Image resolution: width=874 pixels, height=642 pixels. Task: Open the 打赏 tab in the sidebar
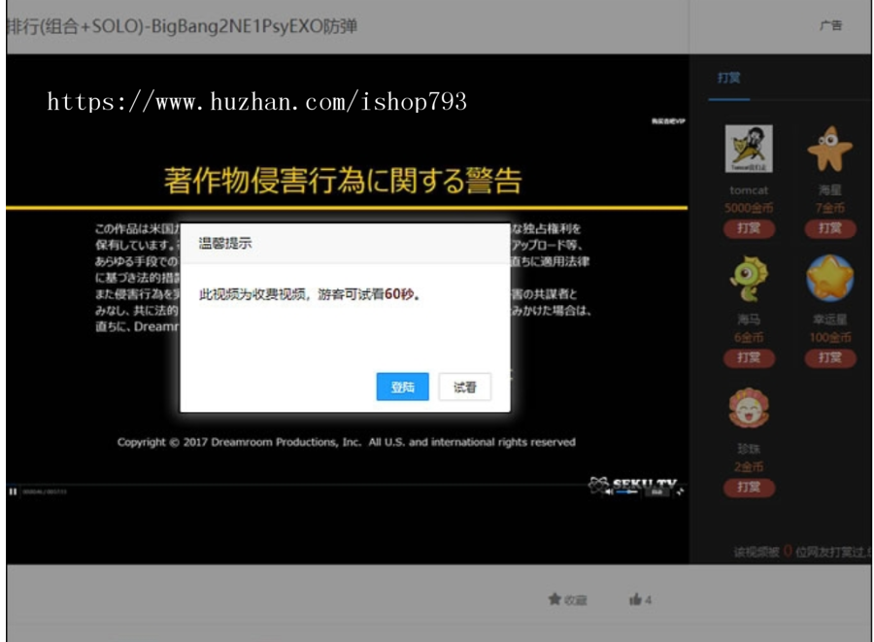(x=728, y=78)
